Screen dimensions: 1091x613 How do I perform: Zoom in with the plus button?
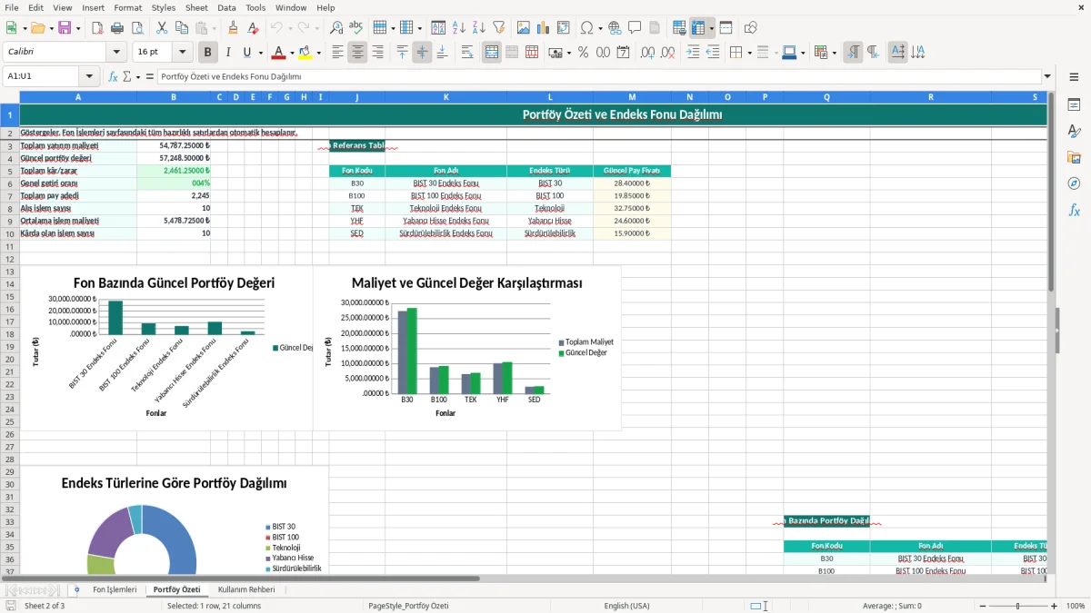point(1055,606)
